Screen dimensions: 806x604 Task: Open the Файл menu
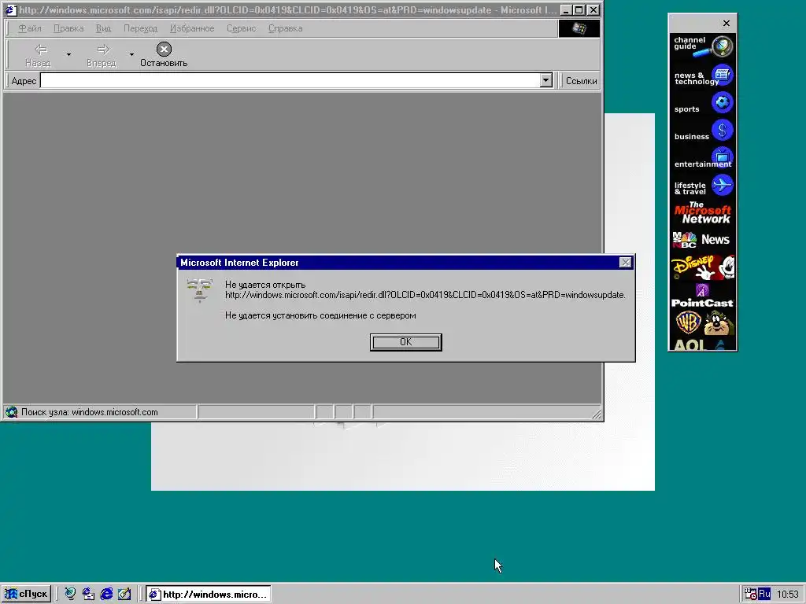coord(30,28)
